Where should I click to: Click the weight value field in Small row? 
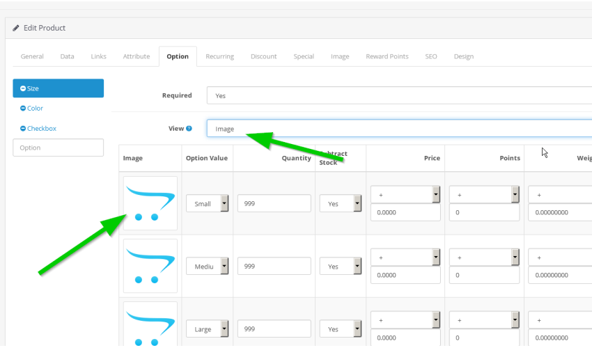click(x=560, y=212)
